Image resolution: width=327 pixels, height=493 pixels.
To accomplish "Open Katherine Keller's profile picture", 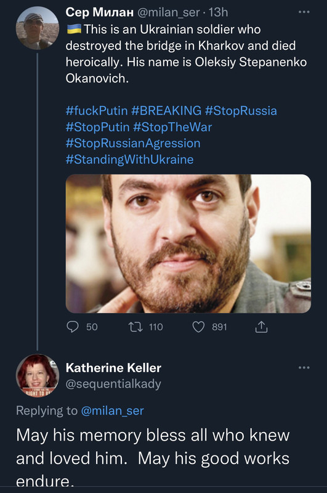I will point(38,375).
